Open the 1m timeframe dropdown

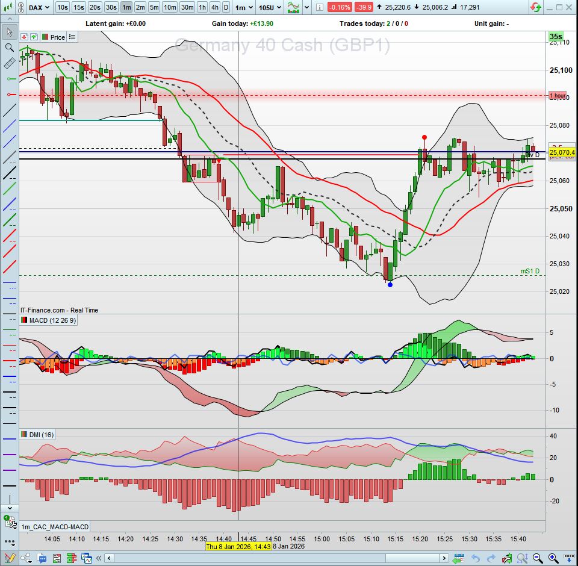244,7
